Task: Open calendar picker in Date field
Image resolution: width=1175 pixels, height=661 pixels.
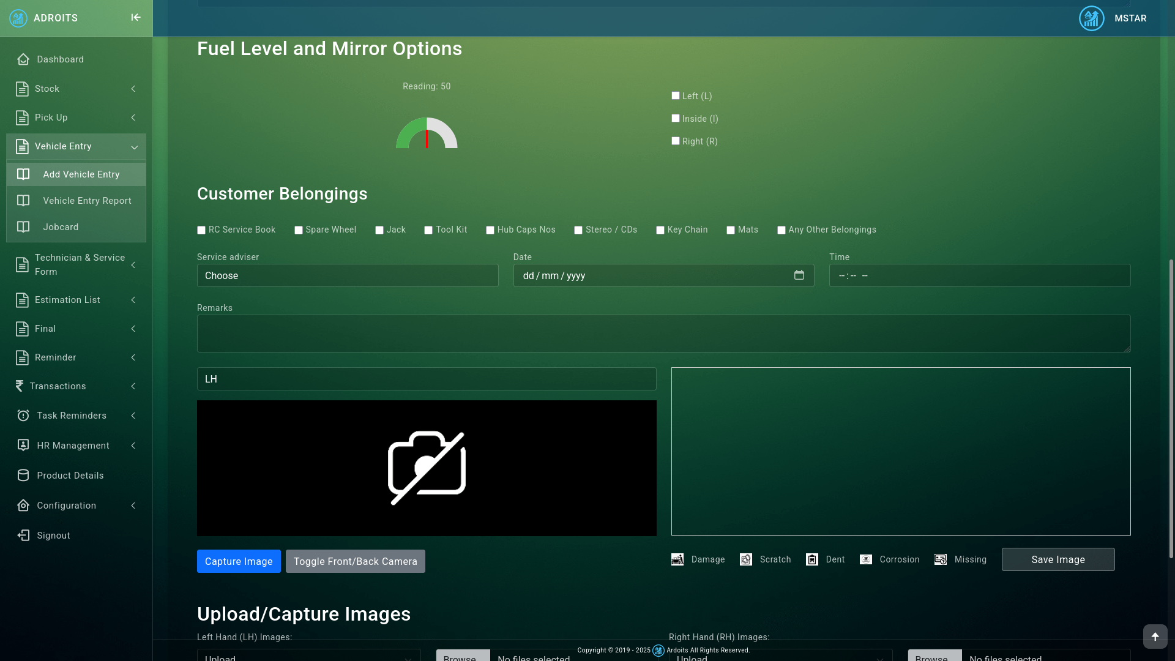Action: [799, 275]
